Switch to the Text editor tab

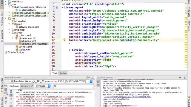55,73
